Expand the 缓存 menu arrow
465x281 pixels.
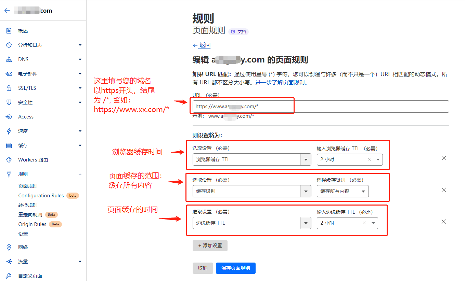pos(80,145)
